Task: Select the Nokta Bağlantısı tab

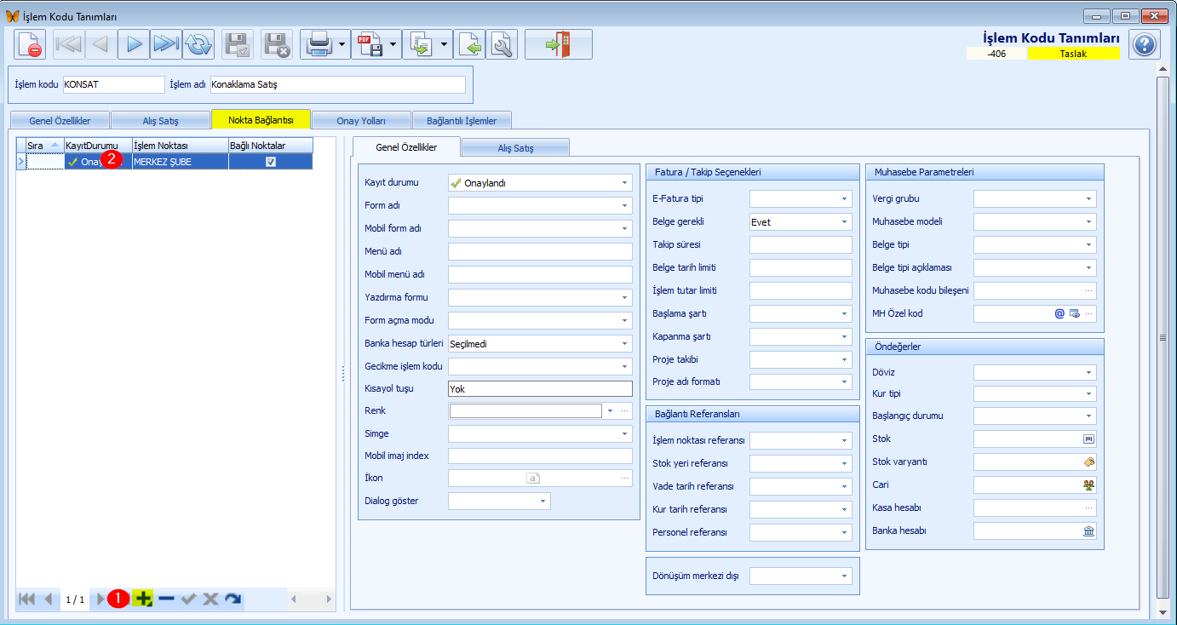Action: coord(261,119)
